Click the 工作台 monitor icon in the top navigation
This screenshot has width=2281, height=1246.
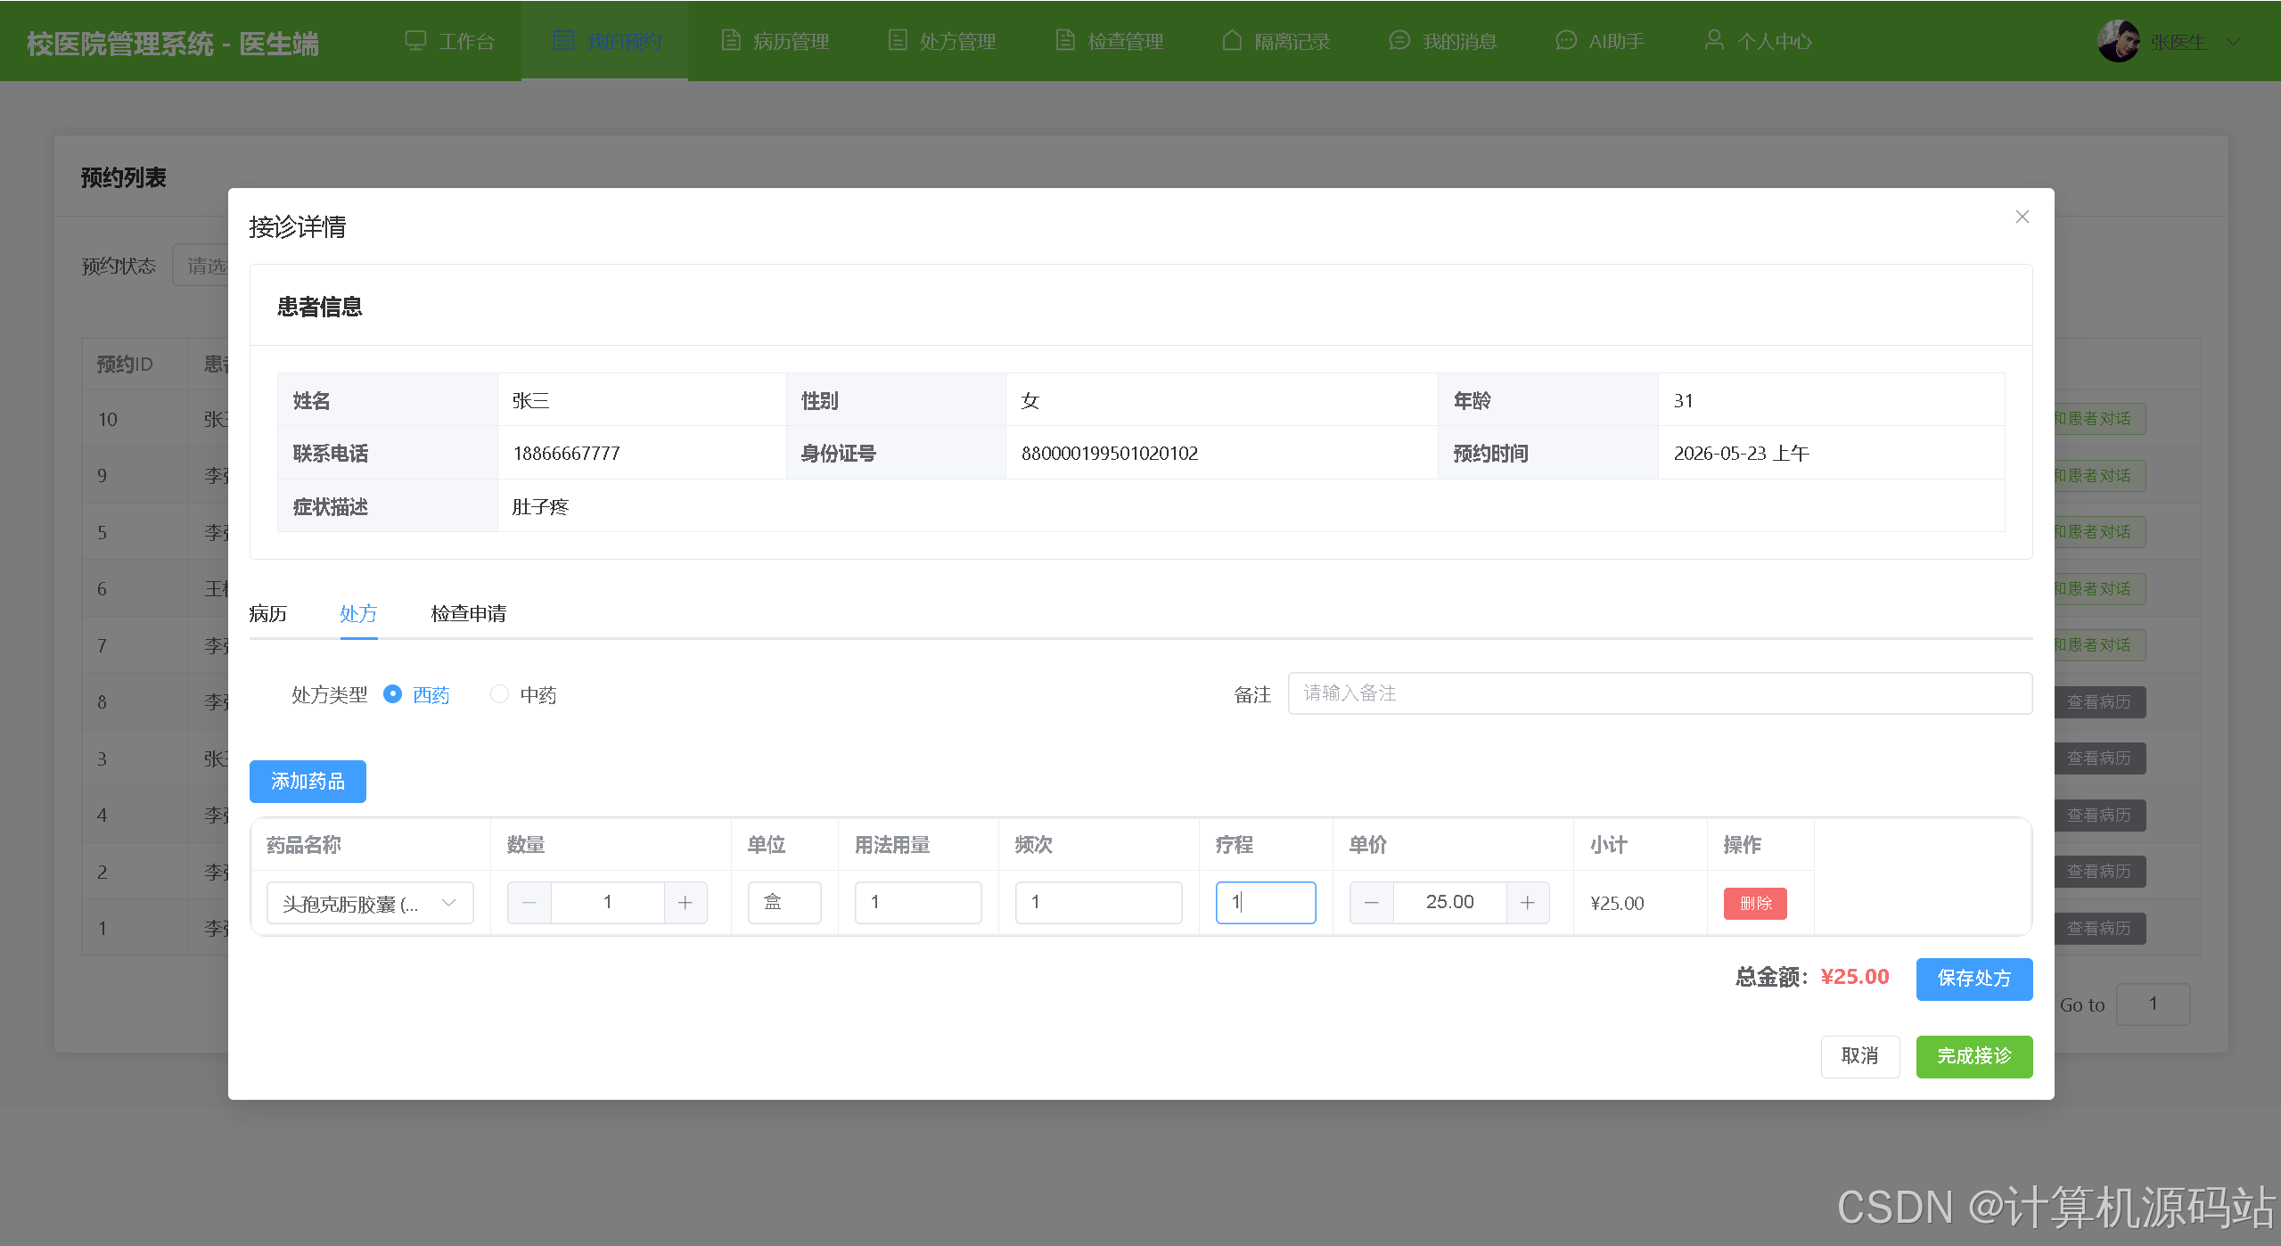coord(415,41)
